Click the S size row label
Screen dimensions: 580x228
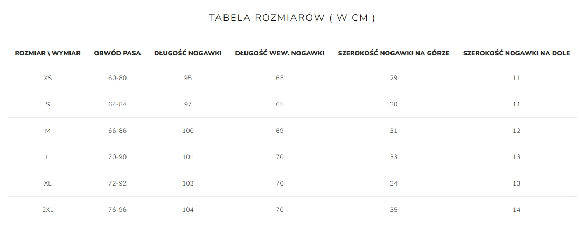pos(48,104)
